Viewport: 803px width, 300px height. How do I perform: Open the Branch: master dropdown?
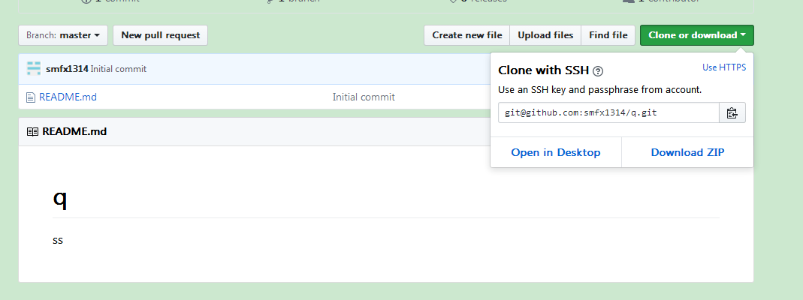tap(63, 35)
